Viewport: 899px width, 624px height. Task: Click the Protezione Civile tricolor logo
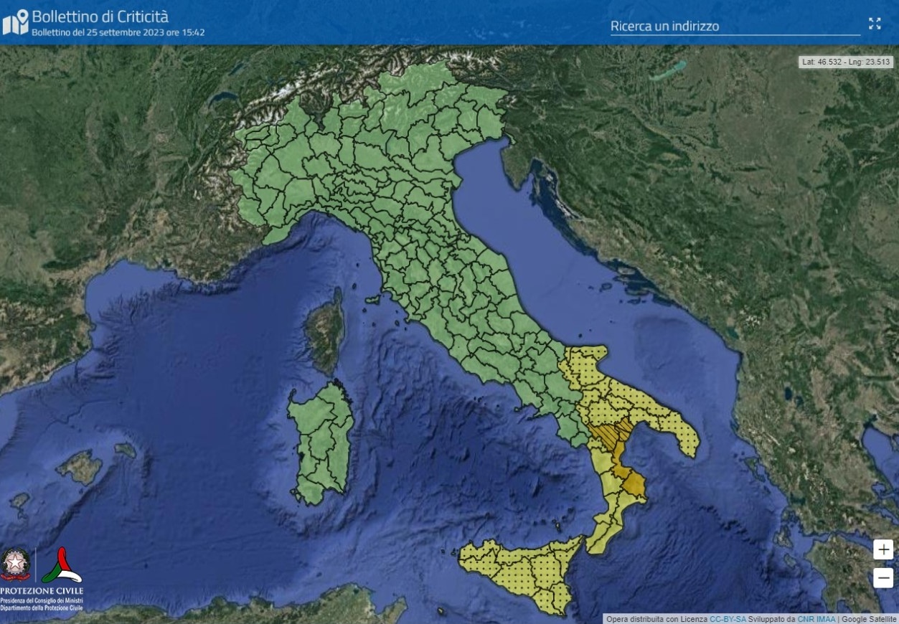click(x=62, y=565)
